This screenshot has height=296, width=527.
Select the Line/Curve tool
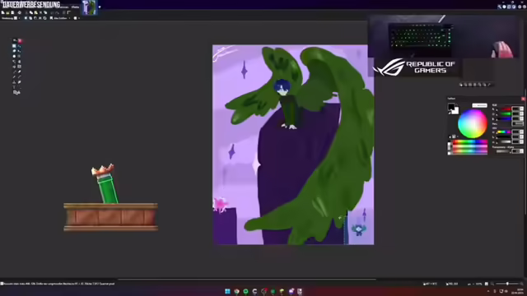(x=20, y=87)
